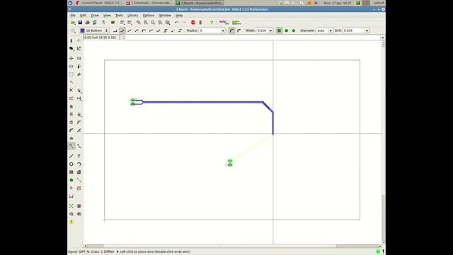Screen dimensions: 453x255
Task: Select the Ratsnest tool
Action: point(71,206)
